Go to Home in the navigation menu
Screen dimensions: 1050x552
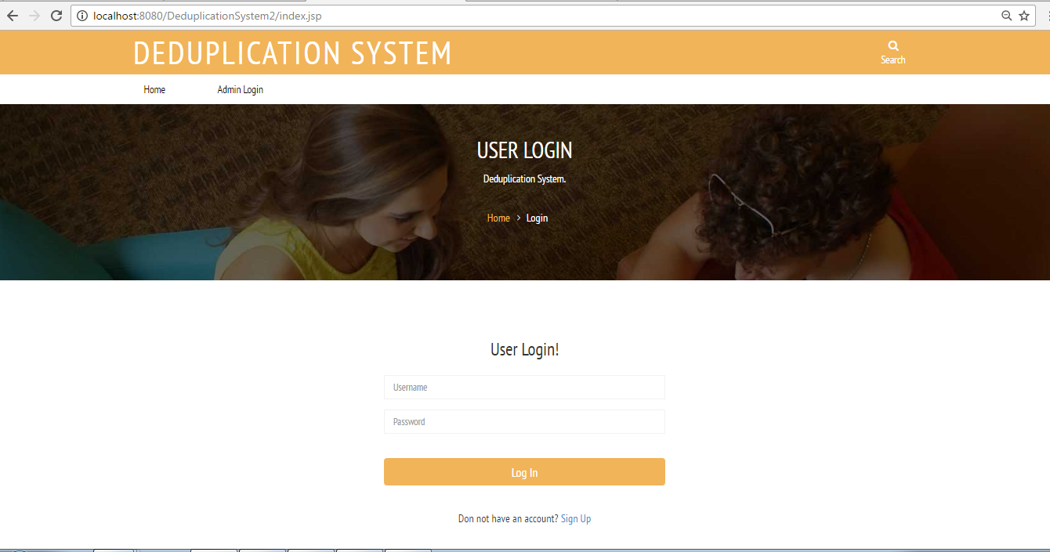coord(154,90)
